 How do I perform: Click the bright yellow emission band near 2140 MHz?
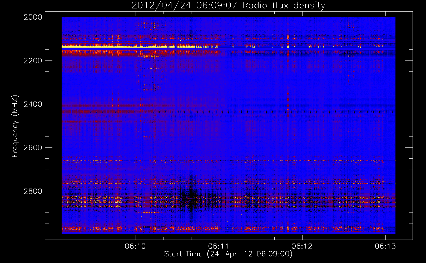pos(140,47)
